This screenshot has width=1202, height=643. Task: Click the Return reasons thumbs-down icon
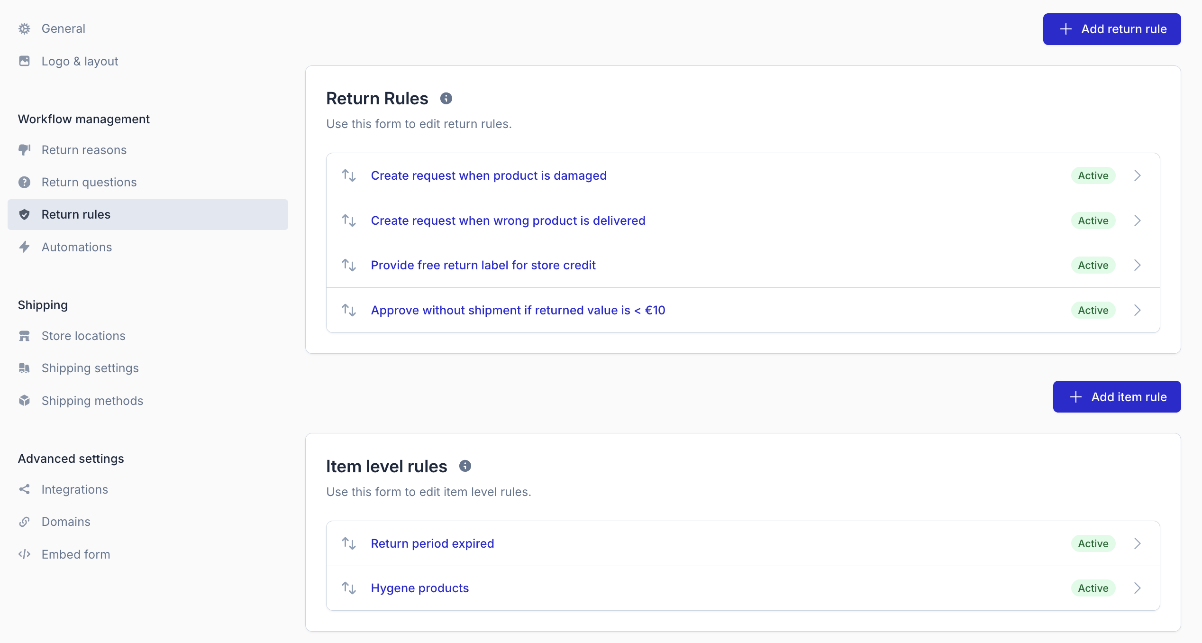click(x=25, y=150)
